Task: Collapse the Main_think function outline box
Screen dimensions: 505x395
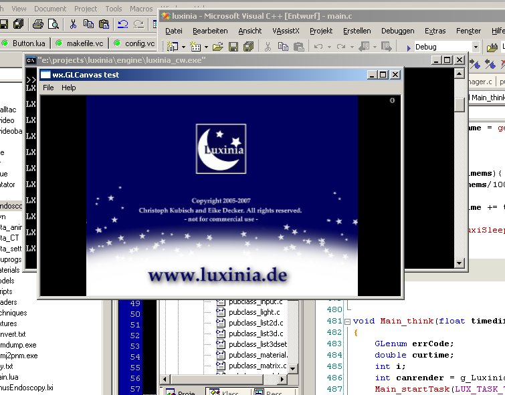Action: (x=348, y=321)
